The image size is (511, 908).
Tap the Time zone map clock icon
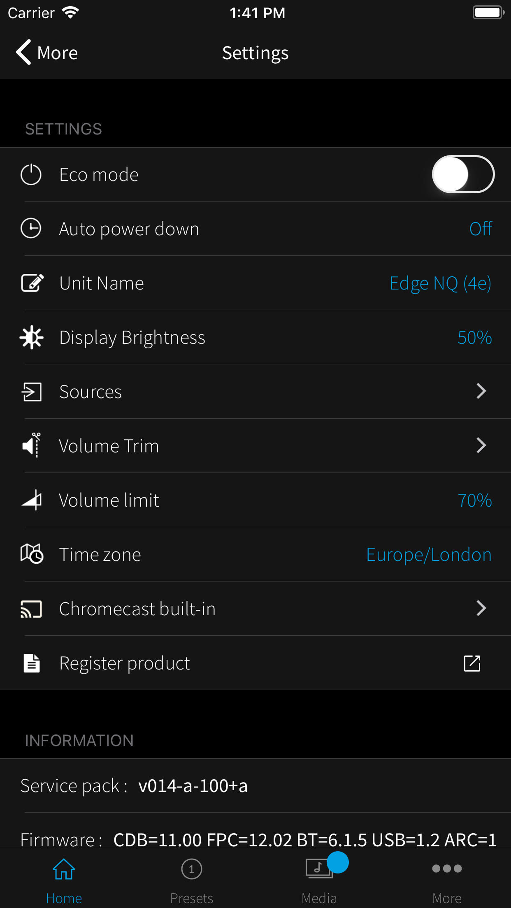(x=32, y=554)
